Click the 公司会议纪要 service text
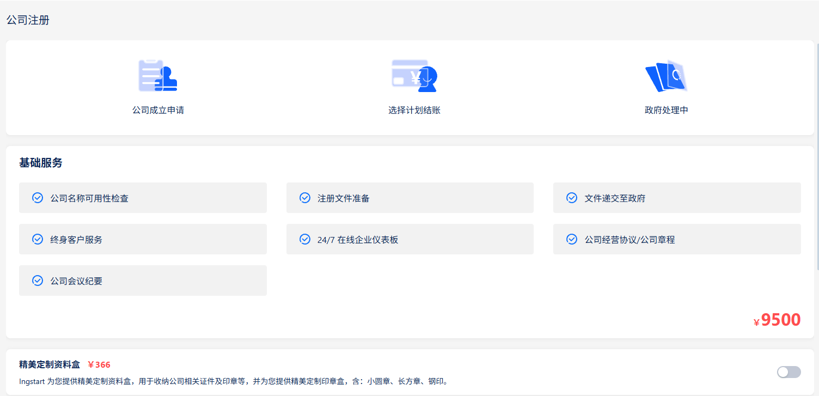 [x=76, y=281]
